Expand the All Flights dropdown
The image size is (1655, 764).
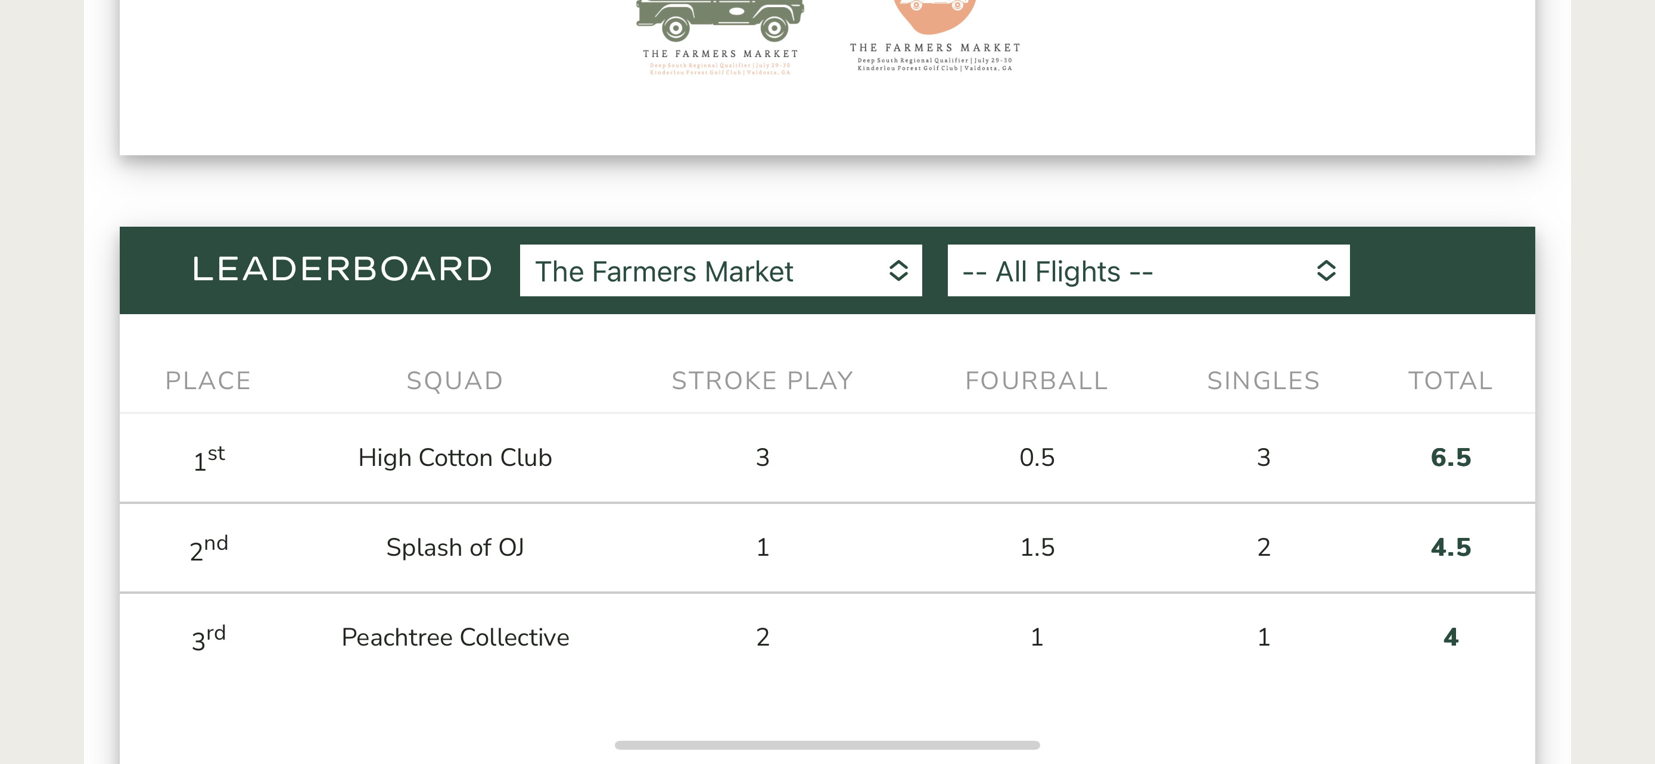(1147, 271)
